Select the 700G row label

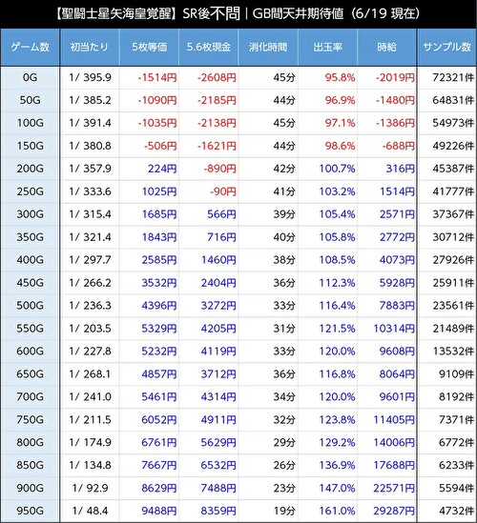tap(31, 397)
